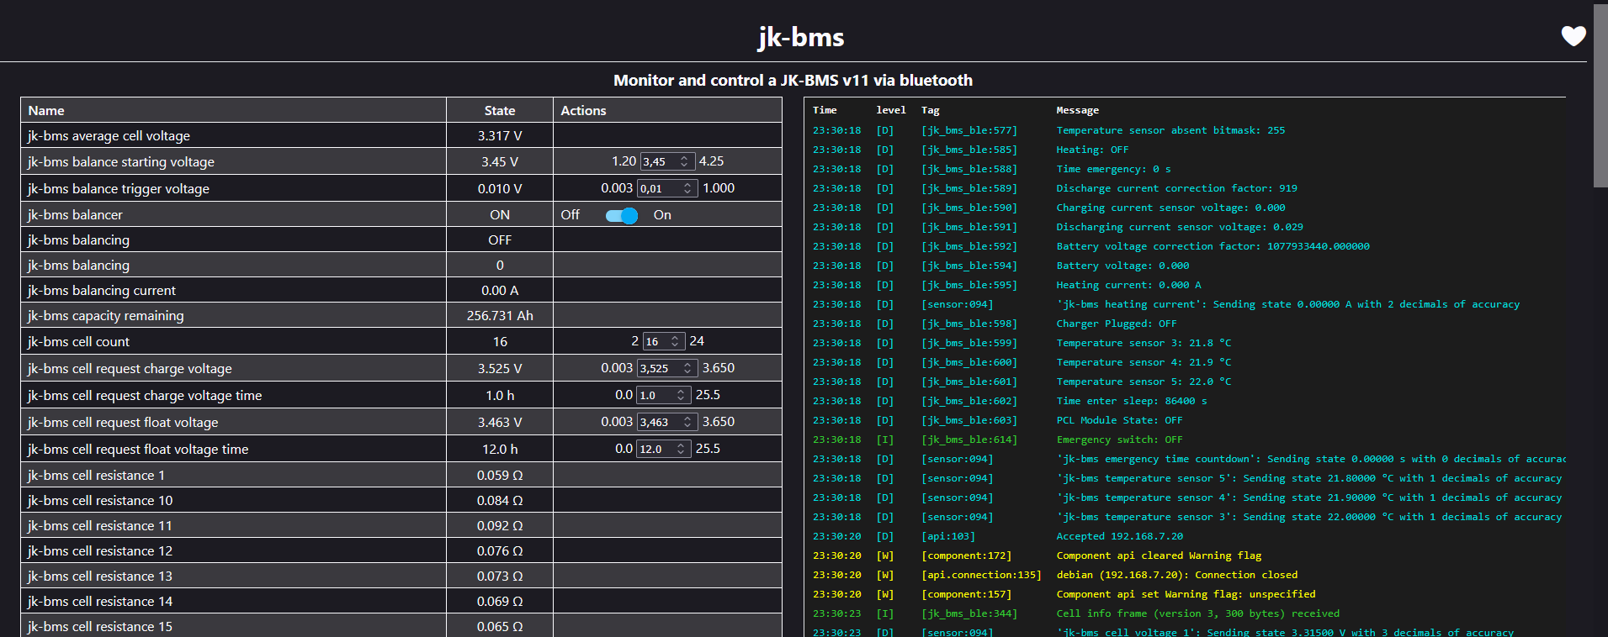Select the cell request float voltage time field
Image resolution: width=1608 pixels, height=637 pixels.
point(655,449)
